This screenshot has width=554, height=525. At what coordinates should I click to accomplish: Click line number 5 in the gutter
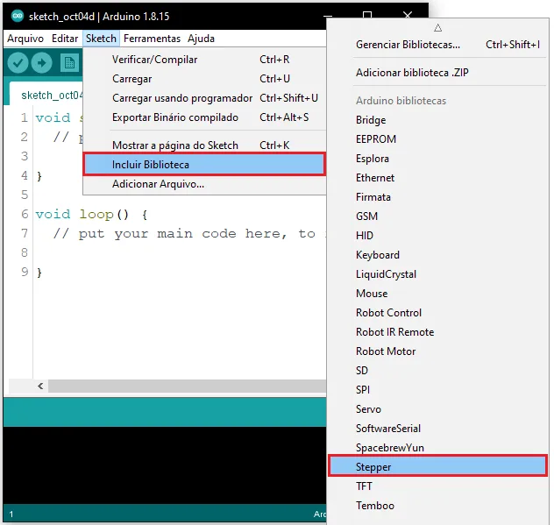click(25, 195)
